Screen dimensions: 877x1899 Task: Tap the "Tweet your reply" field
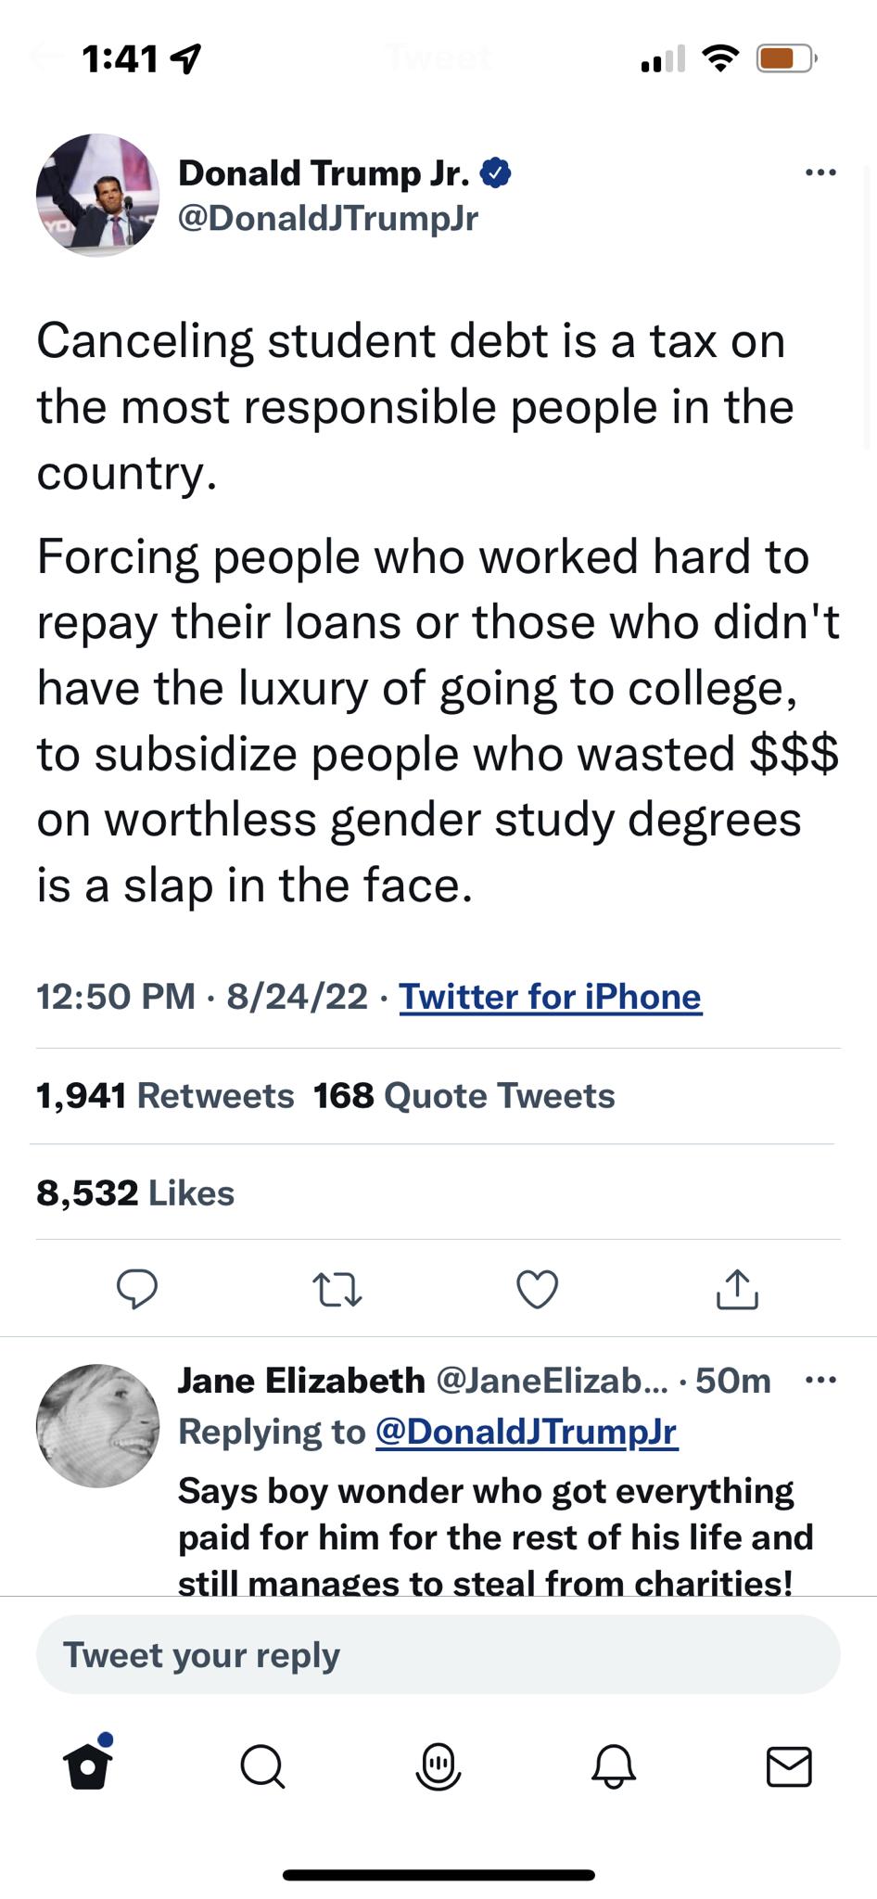tap(438, 1655)
